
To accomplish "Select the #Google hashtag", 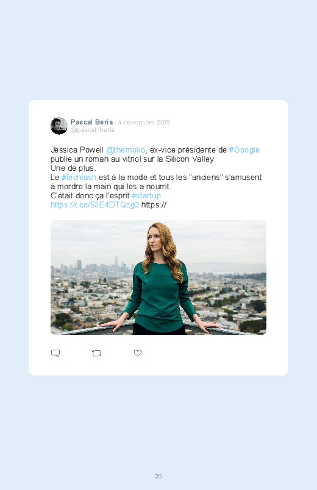I will pyautogui.click(x=244, y=150).
